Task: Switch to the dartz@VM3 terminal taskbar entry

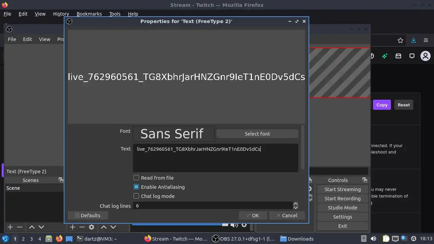Action: 97,239
